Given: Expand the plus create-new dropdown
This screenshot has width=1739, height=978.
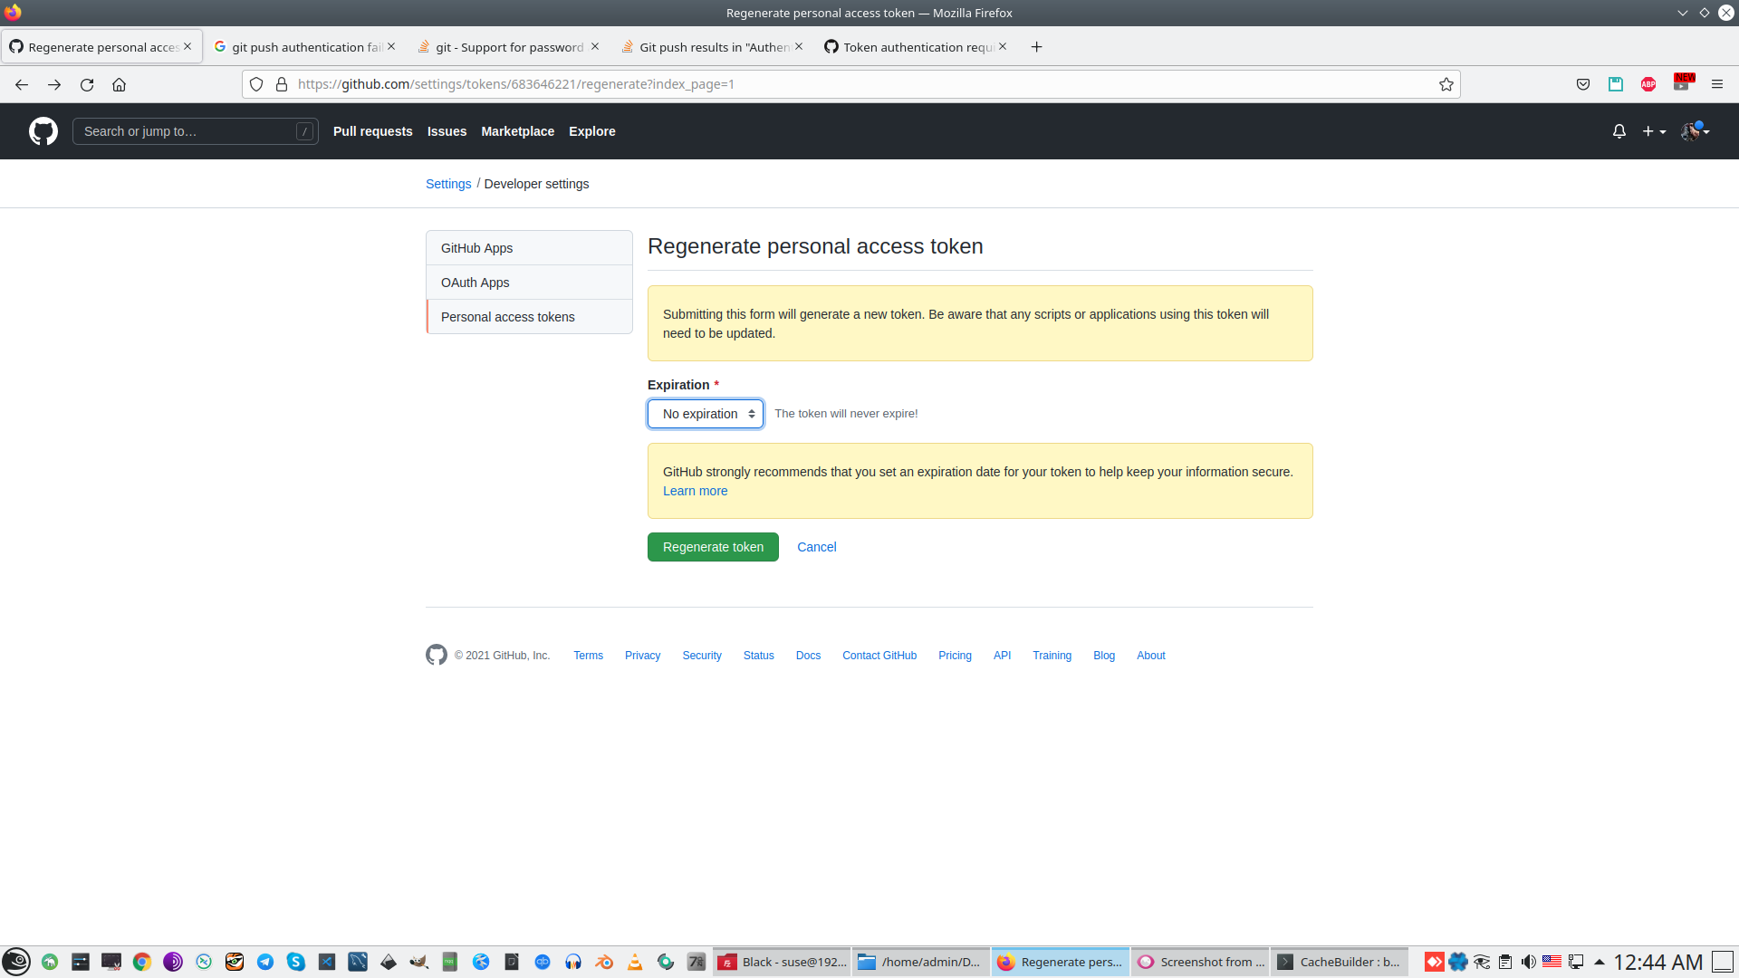Looking at the screenshot, I should click(x=1653, y=131).
